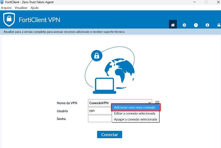Open the Ajuda menu

pyautogui.click(x=34, y=8)
